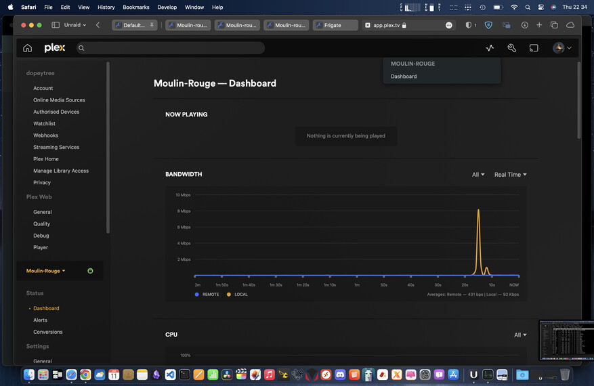The image size is (594, 386).
Task: Click the search magnifier icon in Plex
Action: pyautogui.click(x=81, y=48)
